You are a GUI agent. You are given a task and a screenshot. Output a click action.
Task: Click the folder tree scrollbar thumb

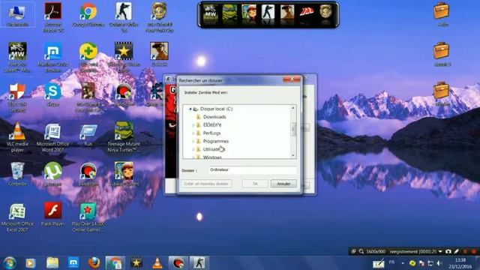pos(293,130)
